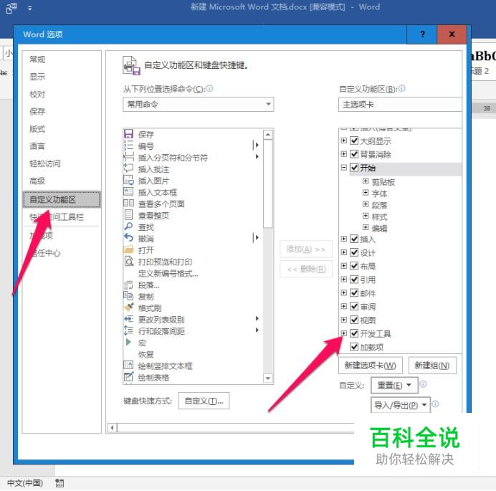Viewport: 496px width, 491px height.
Task: Select the Insert Picture (插入图片) icon
Action: tap(128, 181)
